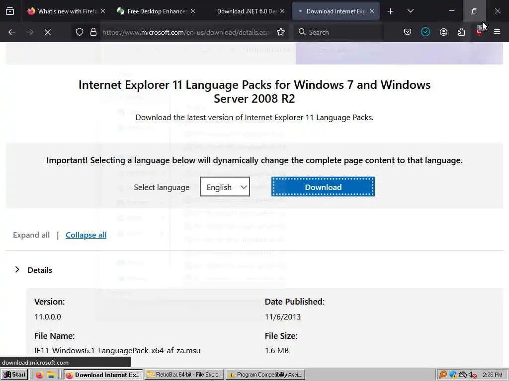This screenshot has width=509, height=381.
Task: Bookmark this page with the star
Action: tap(281, 32)
